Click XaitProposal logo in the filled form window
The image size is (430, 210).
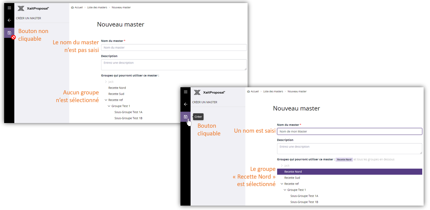[x=209, y=92]
